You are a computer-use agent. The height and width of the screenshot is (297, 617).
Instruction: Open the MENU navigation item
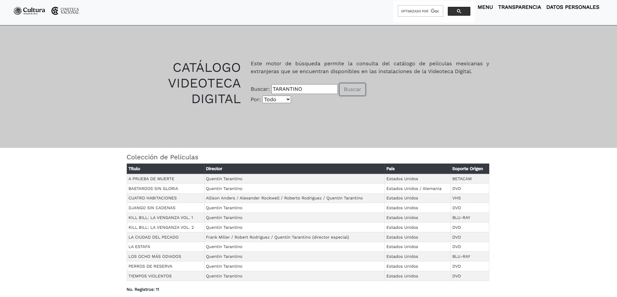coord(485,7)
